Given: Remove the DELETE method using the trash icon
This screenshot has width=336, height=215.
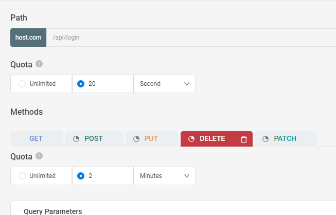Looking at the screenshot, I should (x=244, y=139).
